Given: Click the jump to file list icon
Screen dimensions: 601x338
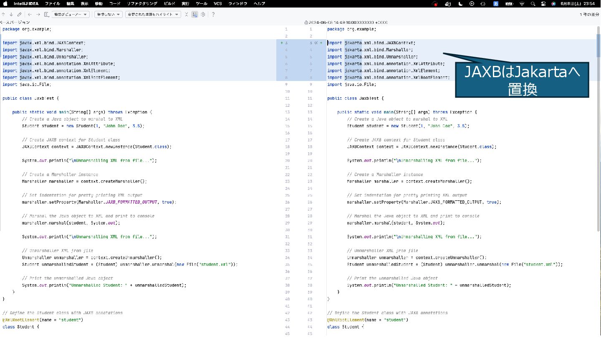Looking at the screenshot, I should (46, 14).
